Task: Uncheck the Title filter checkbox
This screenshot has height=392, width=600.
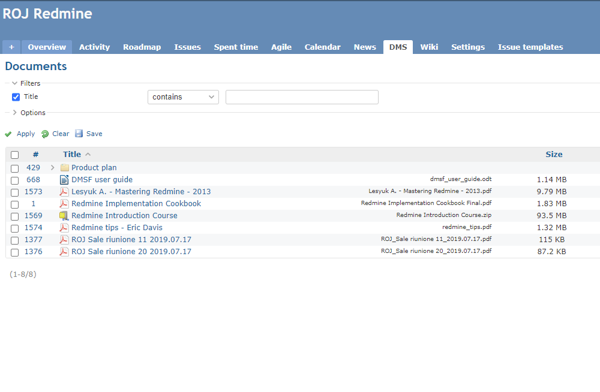Action: point(15,97)
